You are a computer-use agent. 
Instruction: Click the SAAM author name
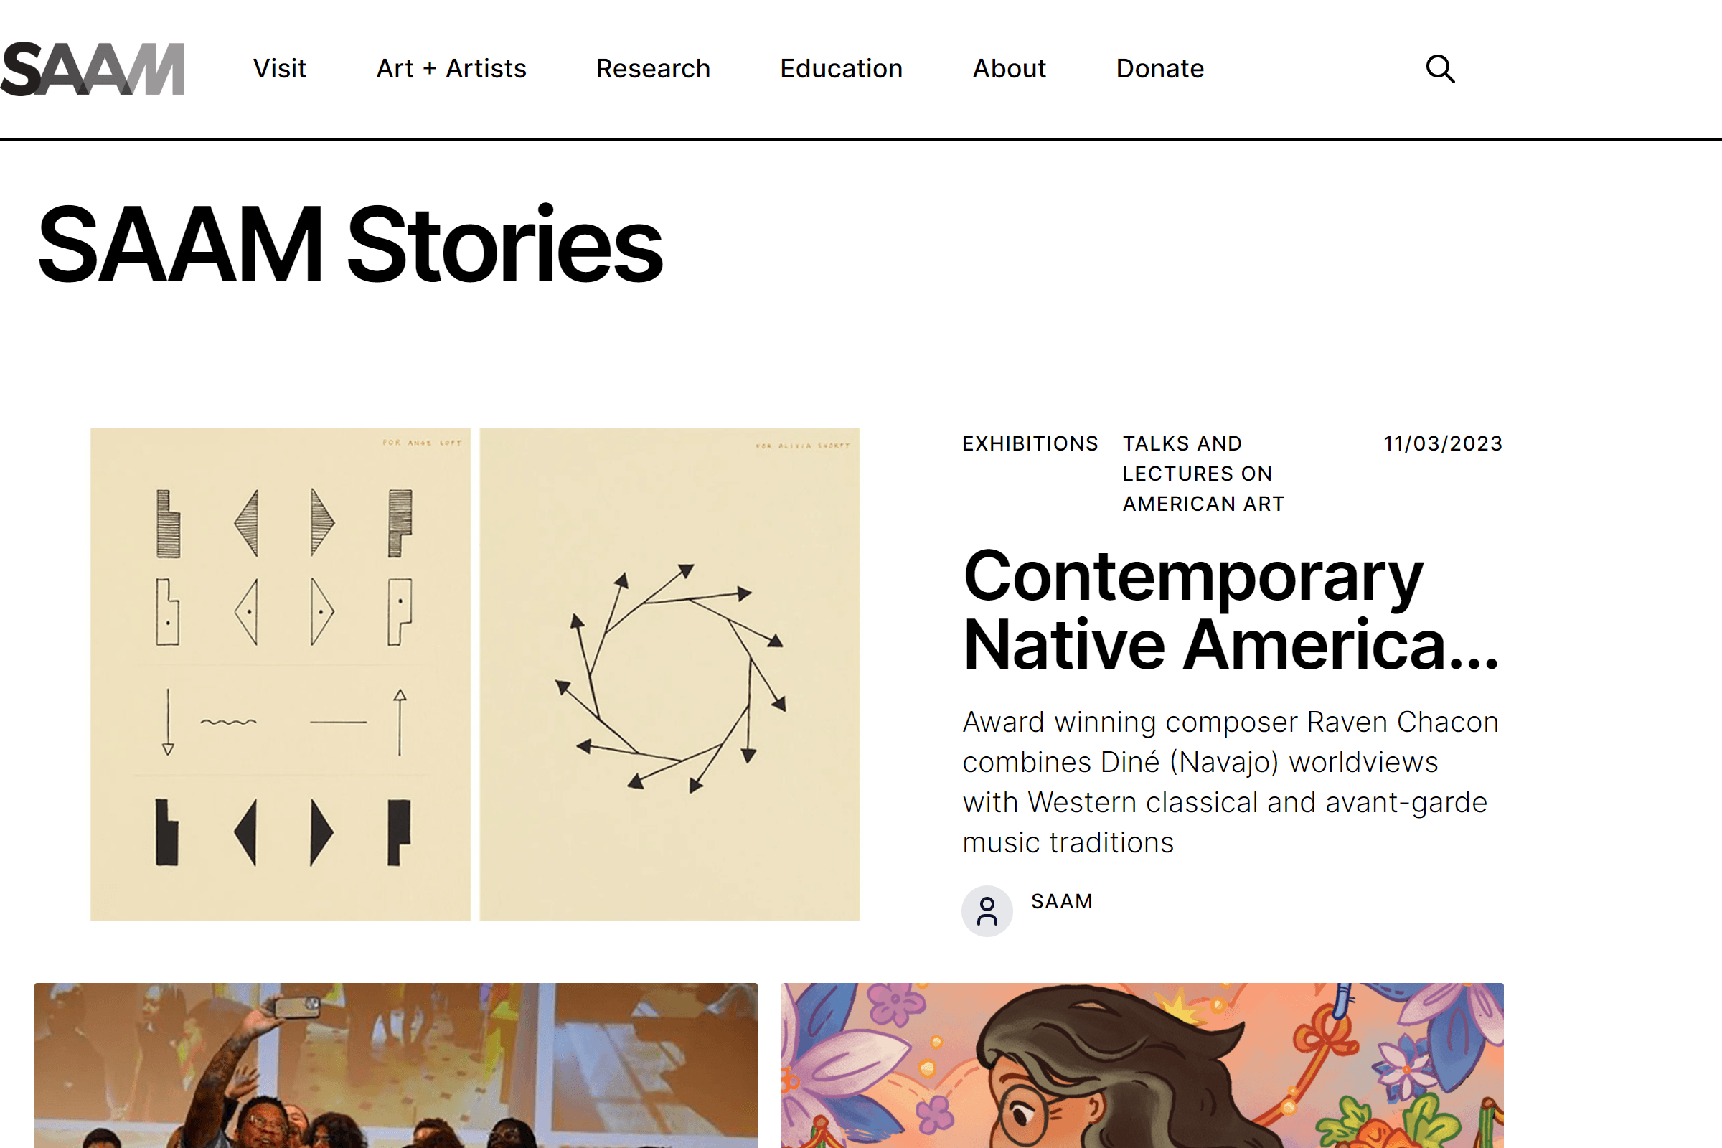click(1061, 901)
